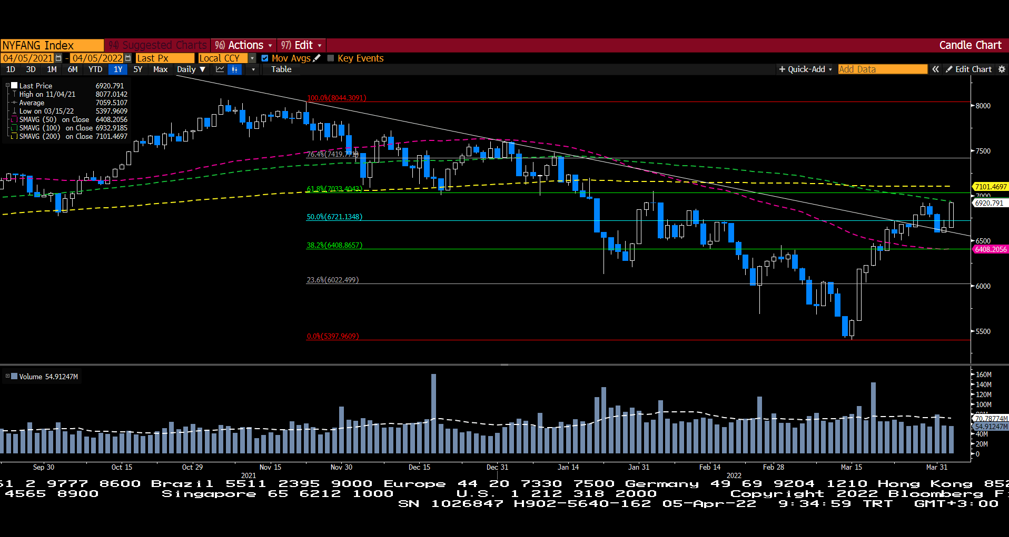Collapse the Last Price legend tree
This screenshot has height=537, width=1009.
pyautogui.click(x=7, y=85)
